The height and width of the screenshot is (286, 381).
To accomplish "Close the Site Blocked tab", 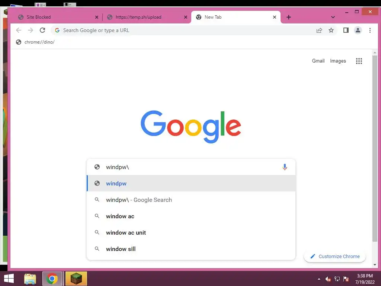I will point(97,17).
